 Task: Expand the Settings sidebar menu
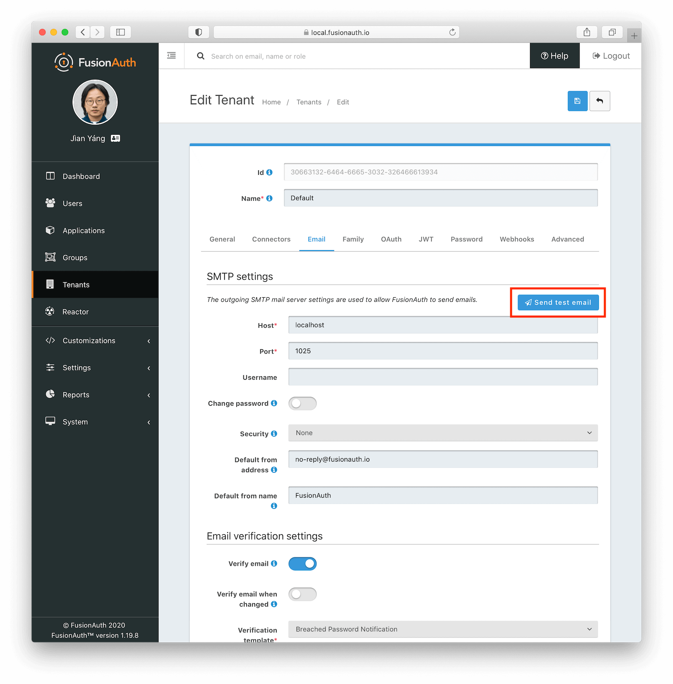tap(95, 368)
